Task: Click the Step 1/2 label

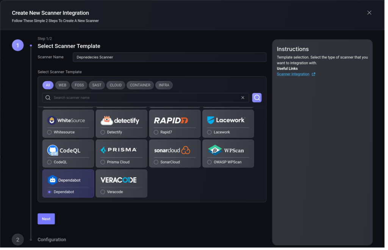Action: 45,39
